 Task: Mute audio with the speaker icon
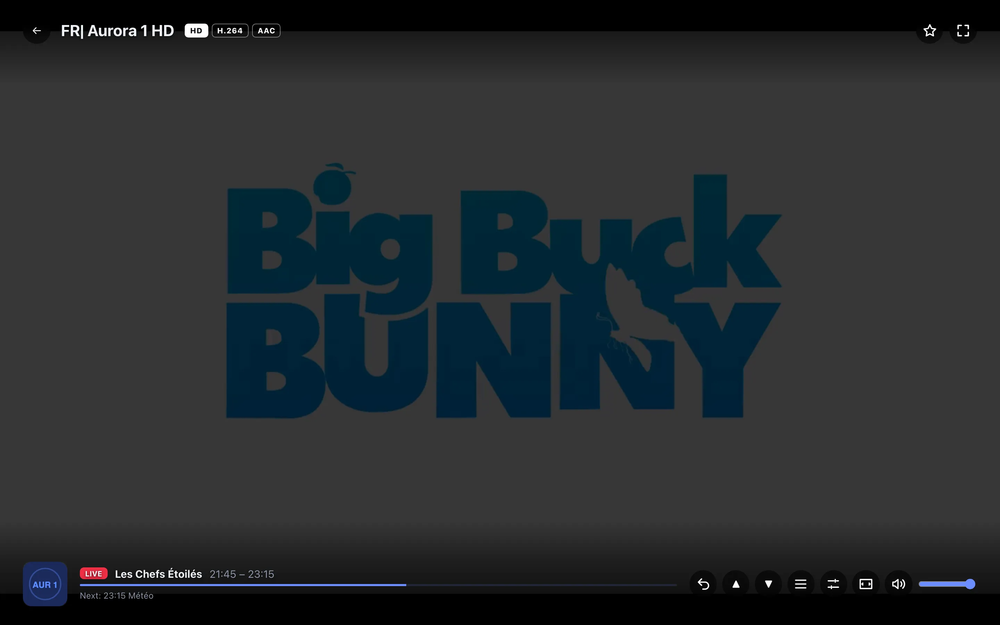899,584
